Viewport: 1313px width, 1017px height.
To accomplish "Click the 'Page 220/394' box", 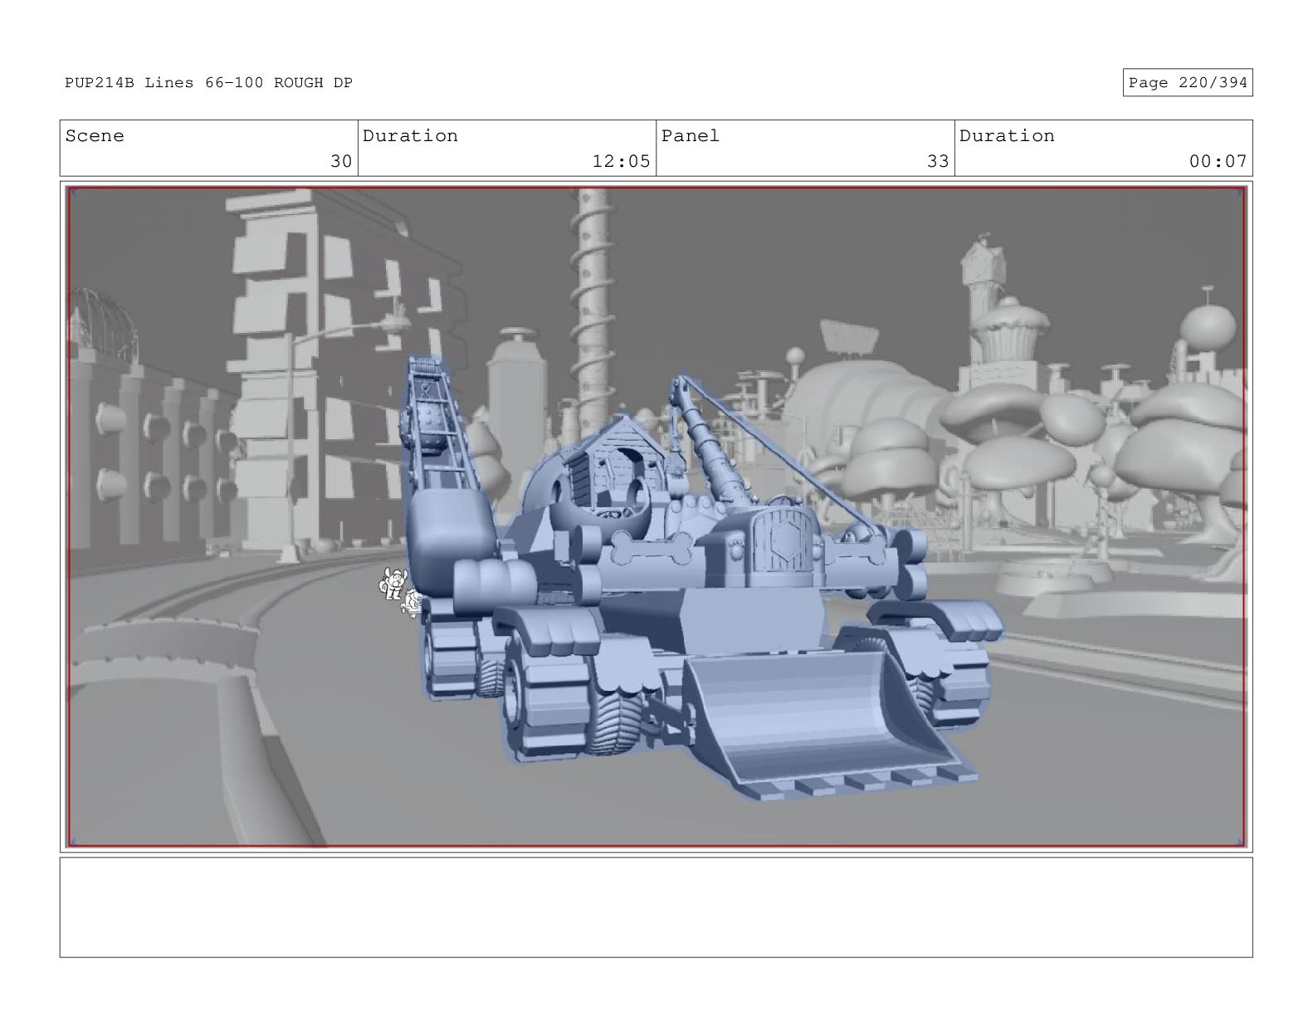I will click(1188, 83).
